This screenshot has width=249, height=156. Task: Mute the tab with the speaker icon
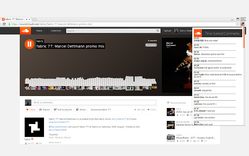tap(27, 19)
